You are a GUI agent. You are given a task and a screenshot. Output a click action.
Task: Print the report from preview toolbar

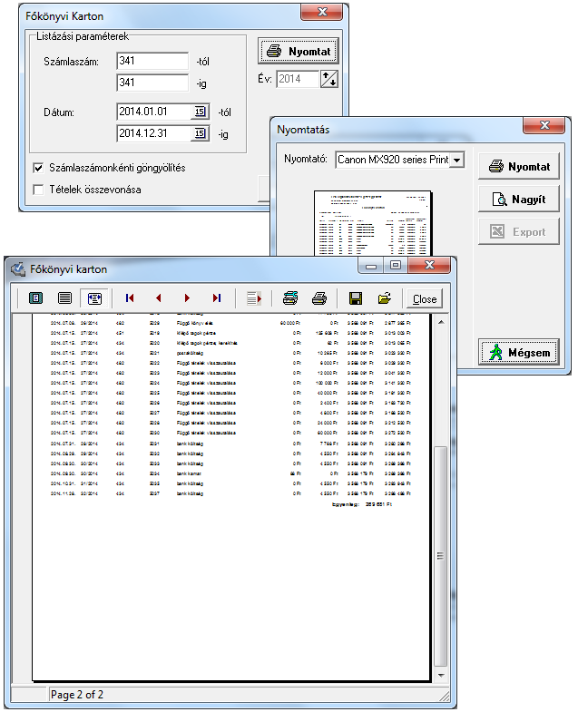click(319, 298)
